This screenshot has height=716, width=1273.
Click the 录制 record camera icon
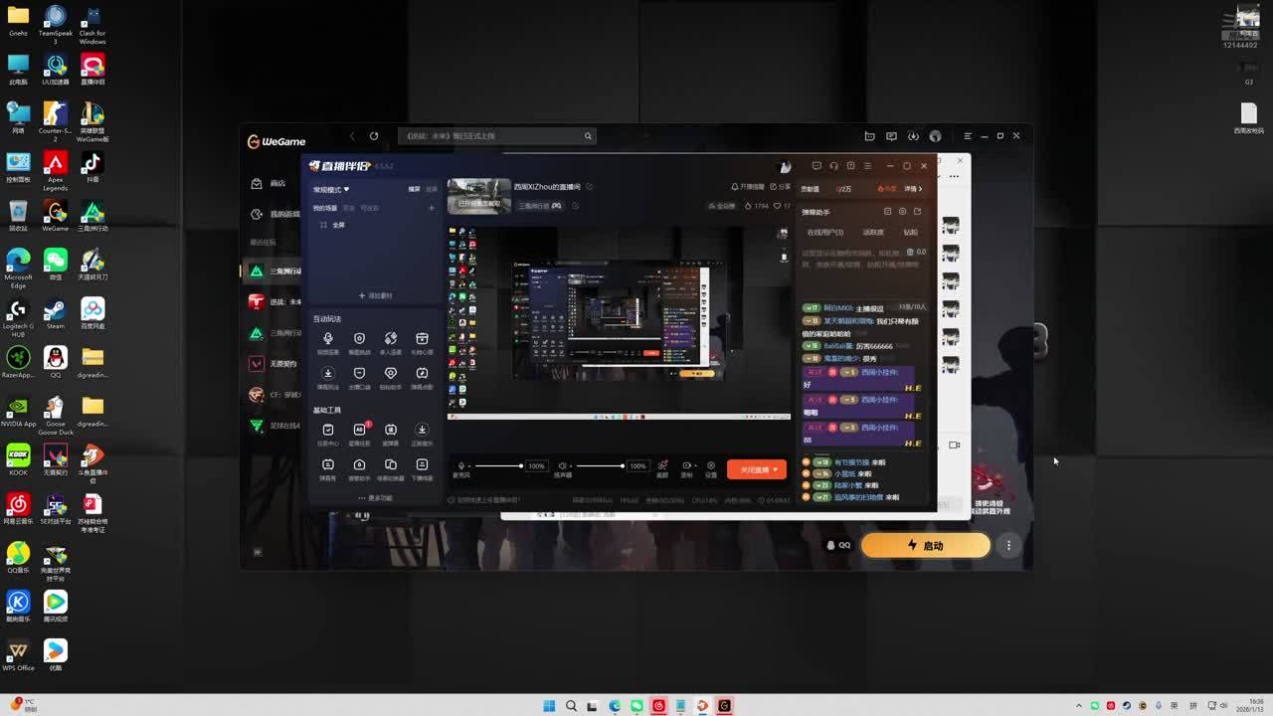pyautogui.click(x=686, y=465)
